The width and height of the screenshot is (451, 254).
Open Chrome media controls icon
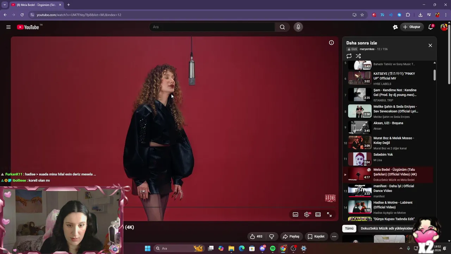point(429,15)
